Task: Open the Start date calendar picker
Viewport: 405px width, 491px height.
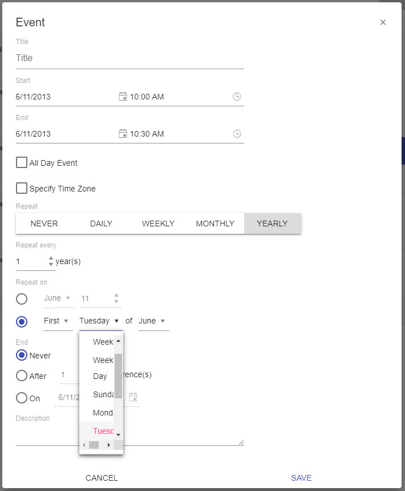Action: pyautogui.click(x=123, y=96)
